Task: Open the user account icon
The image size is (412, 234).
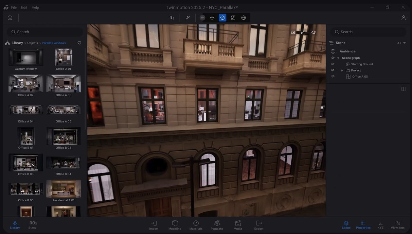Action: [x=404, y=18]
